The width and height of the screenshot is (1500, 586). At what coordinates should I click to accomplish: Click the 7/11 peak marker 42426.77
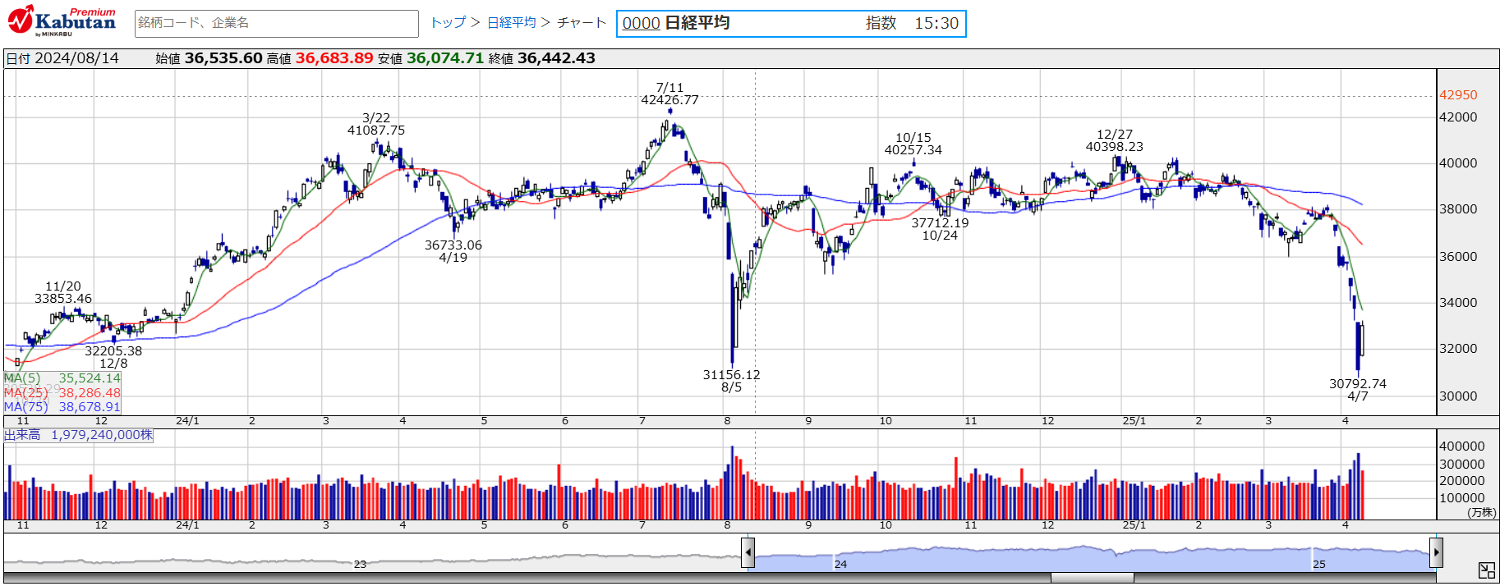pyautogui.click(x=669, y=94)
